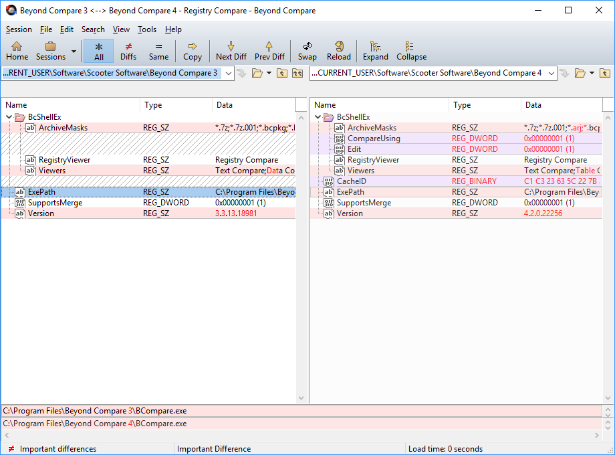Select left Version 3.3.13.18981 data
The image size is (615, 455).
(236, 213)
